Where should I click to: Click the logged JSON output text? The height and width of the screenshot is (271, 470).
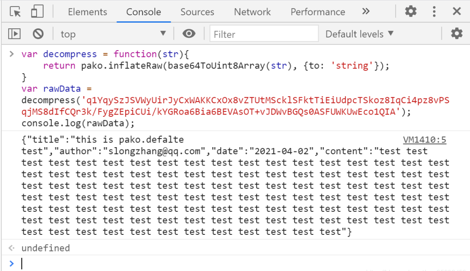(x=218, y=186)
